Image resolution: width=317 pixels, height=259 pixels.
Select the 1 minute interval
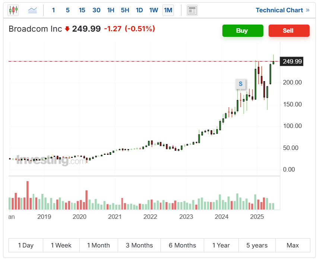pyautogui.click(x=53, y=10)
